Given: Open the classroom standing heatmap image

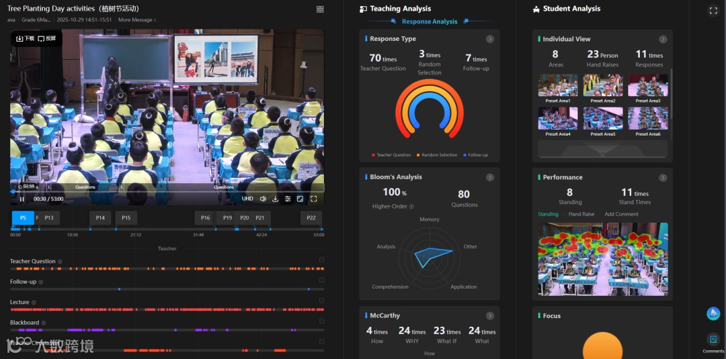Looking at the screenshot, I should [603, 259].
